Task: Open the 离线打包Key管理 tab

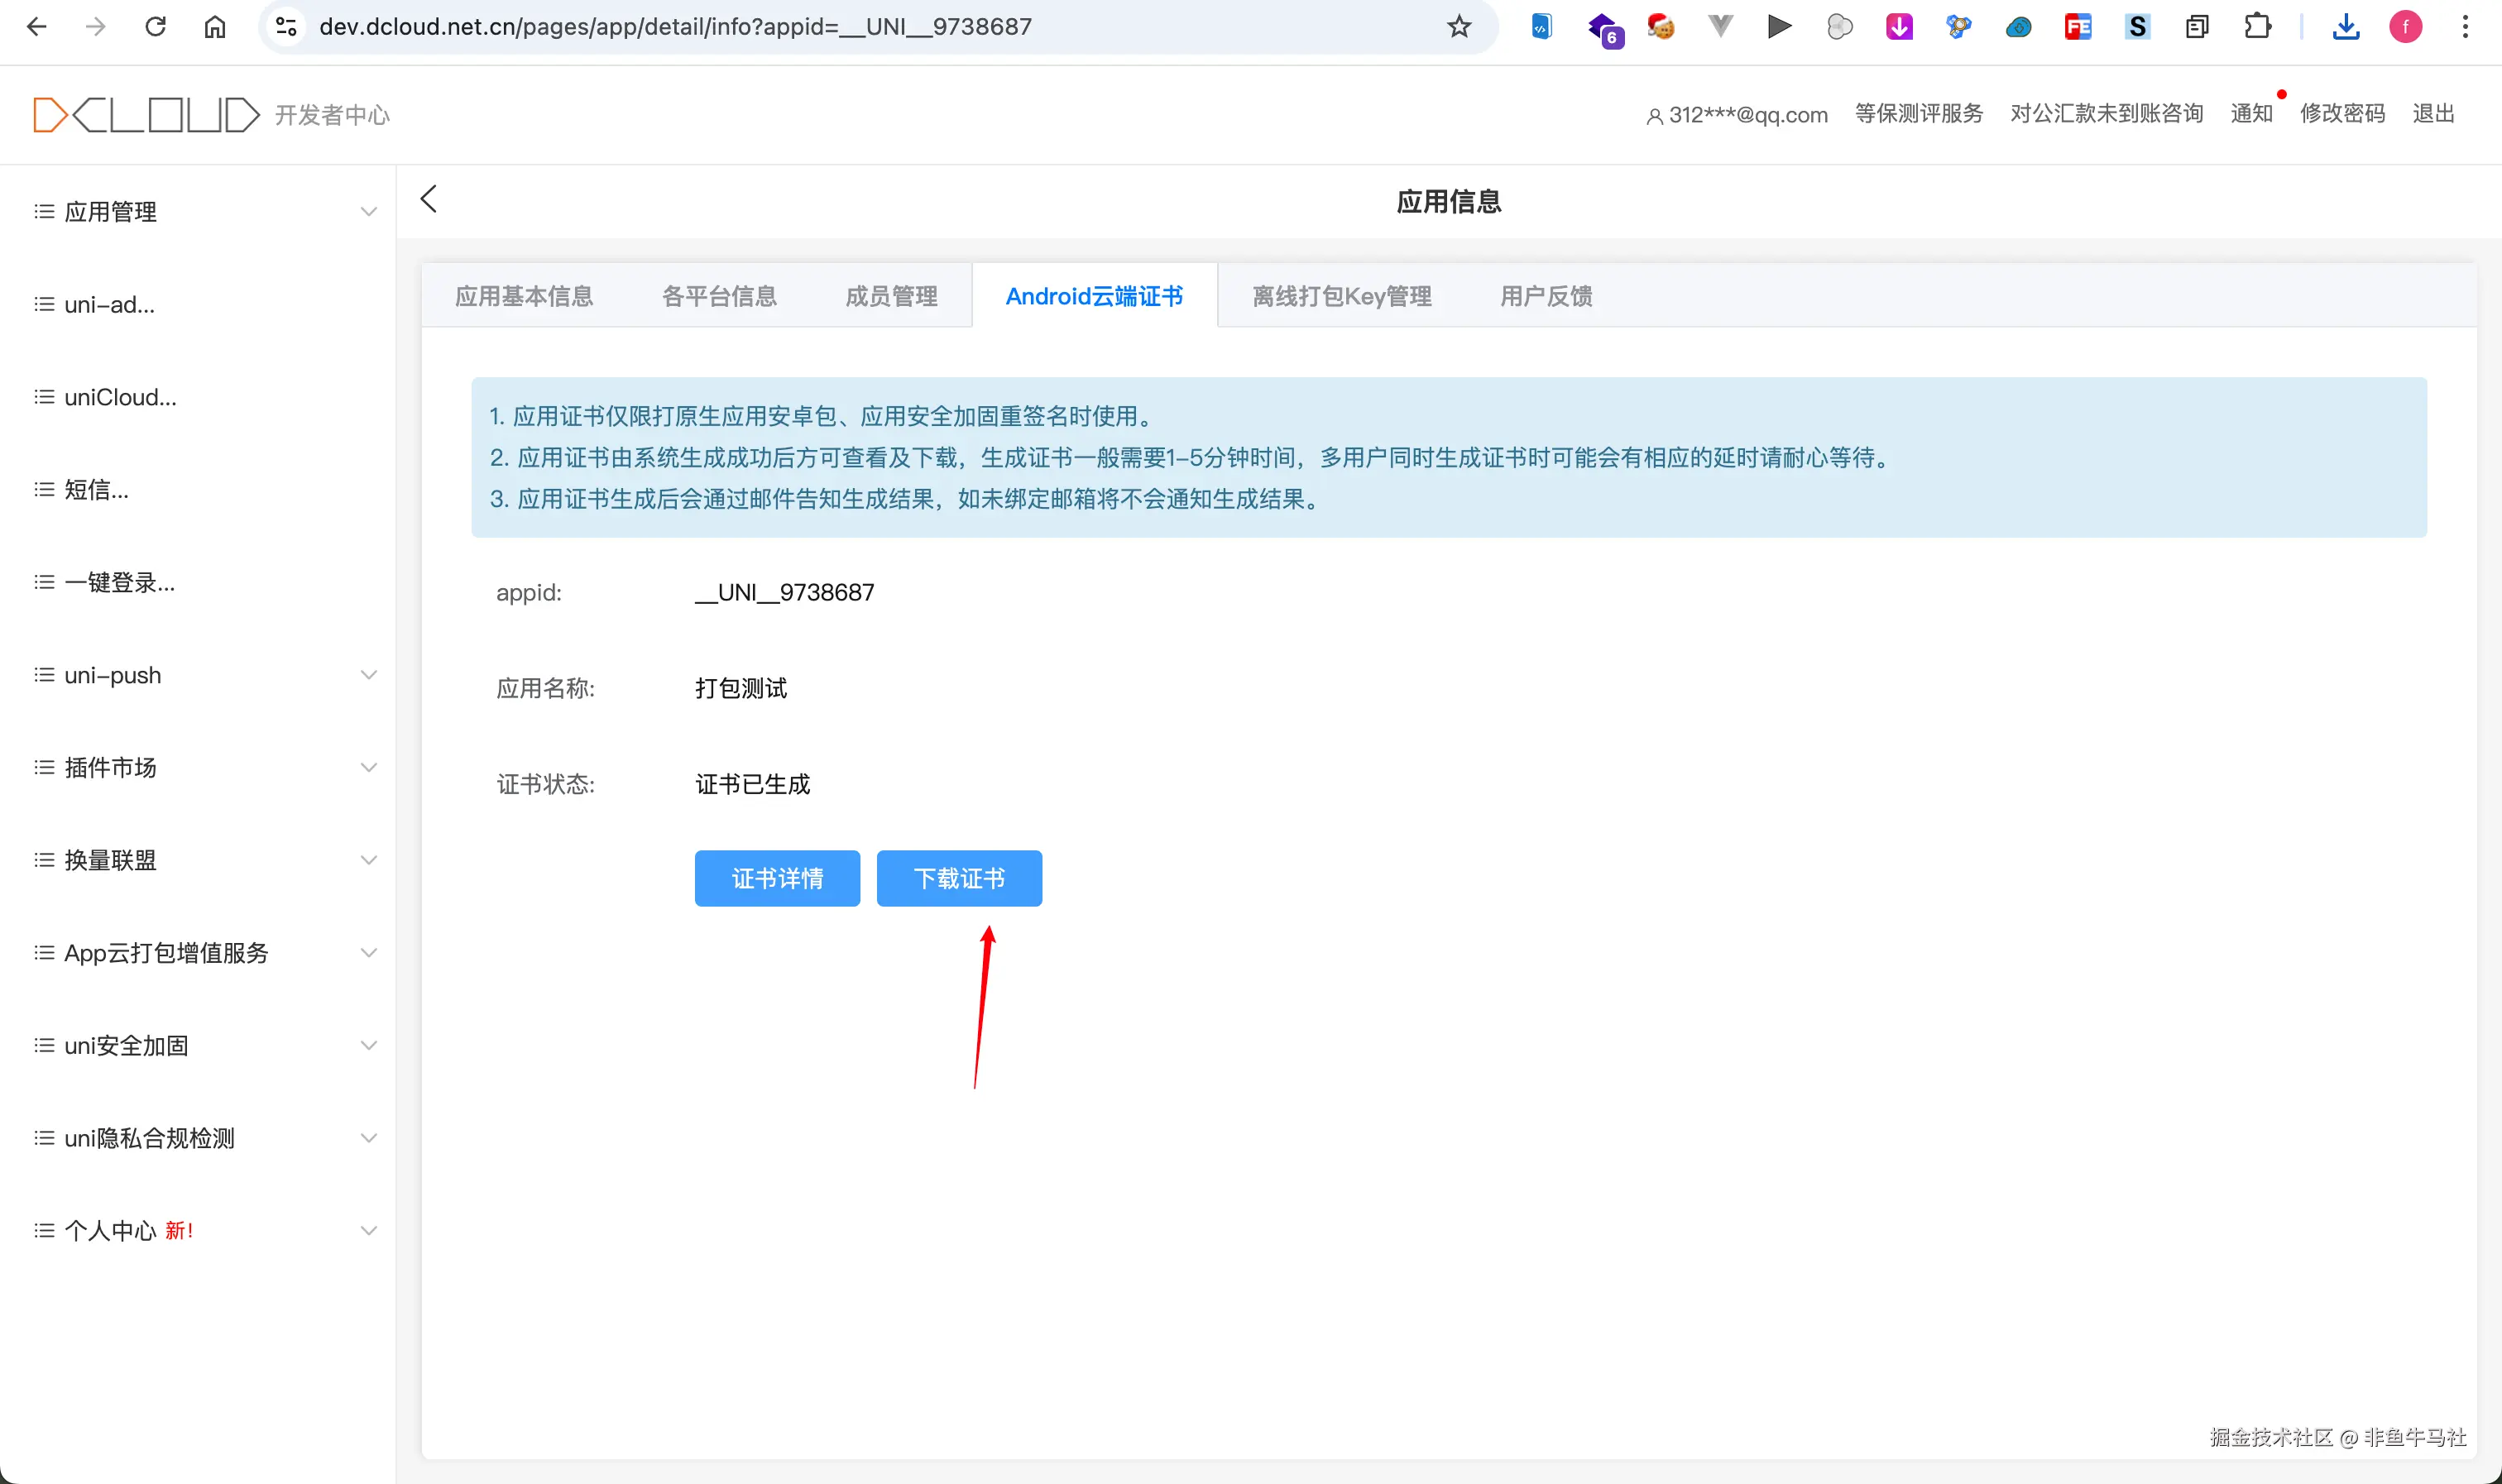Action: 1341,296
